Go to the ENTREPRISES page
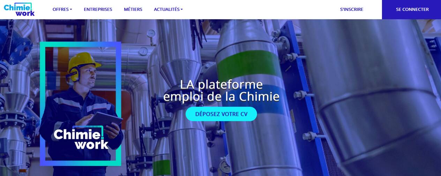 pyautogui.click(x=98, y=9)
